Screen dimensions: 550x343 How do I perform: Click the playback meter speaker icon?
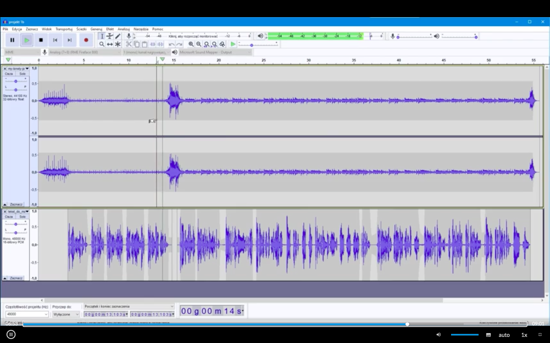260,36
